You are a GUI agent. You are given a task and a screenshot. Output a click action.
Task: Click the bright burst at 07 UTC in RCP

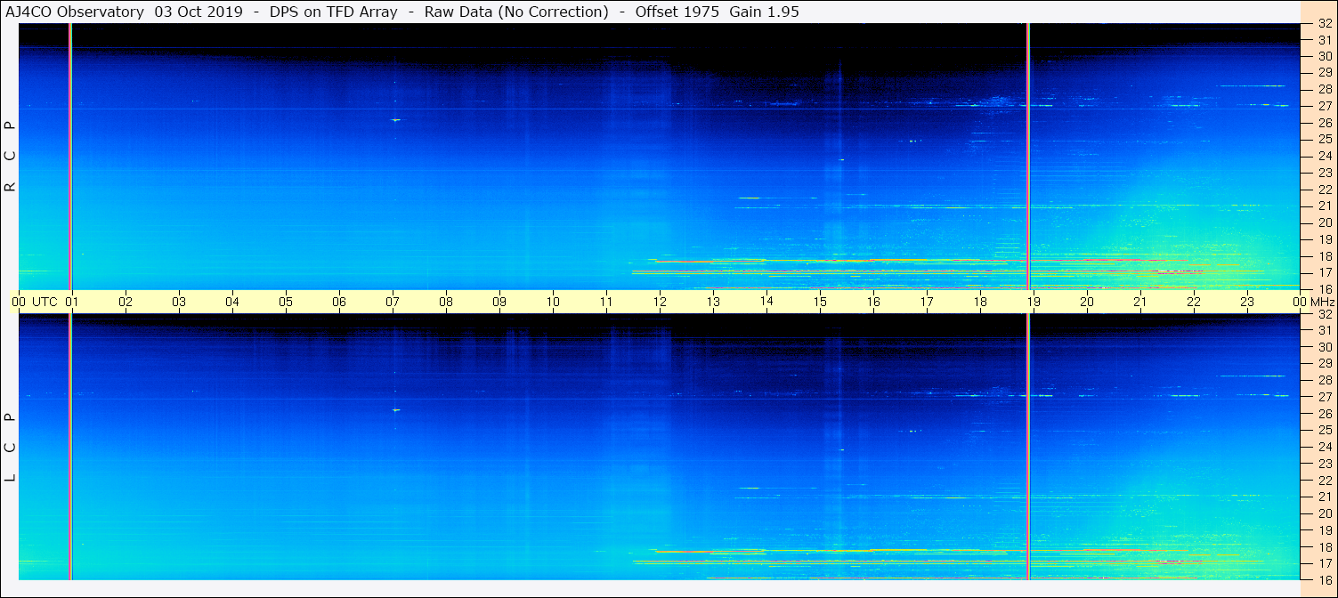point(395,120)
